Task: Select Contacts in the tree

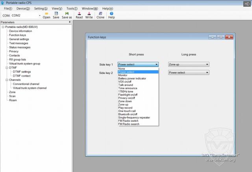Action: (14, 55)
